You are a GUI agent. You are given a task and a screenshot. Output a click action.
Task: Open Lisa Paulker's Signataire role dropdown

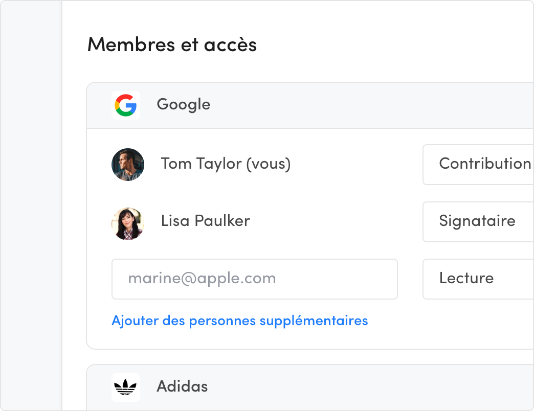click(478, 222)
